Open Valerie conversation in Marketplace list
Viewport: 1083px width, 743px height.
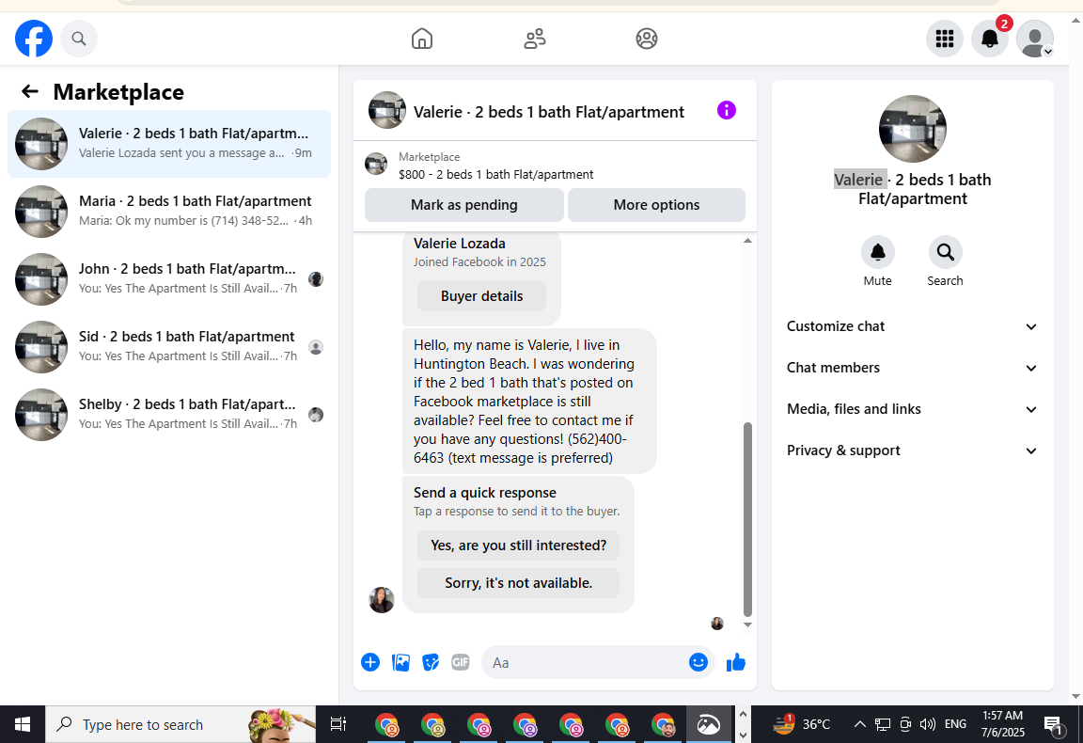pos(169,144)
